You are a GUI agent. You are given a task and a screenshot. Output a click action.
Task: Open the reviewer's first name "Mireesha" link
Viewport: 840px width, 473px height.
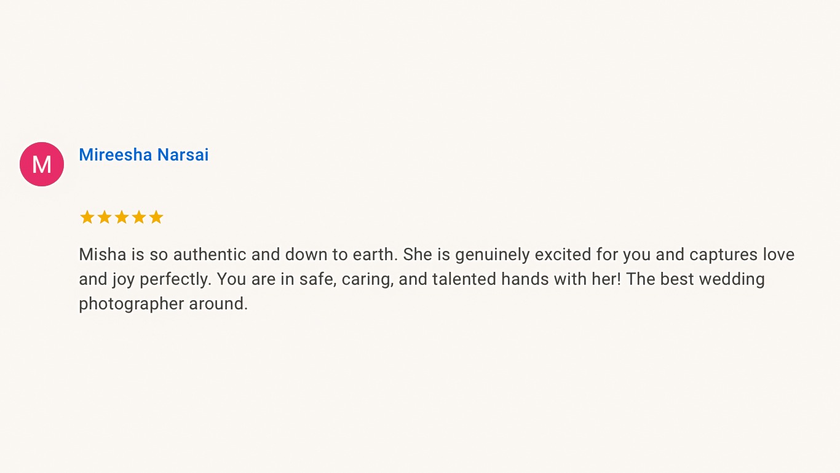115,155
